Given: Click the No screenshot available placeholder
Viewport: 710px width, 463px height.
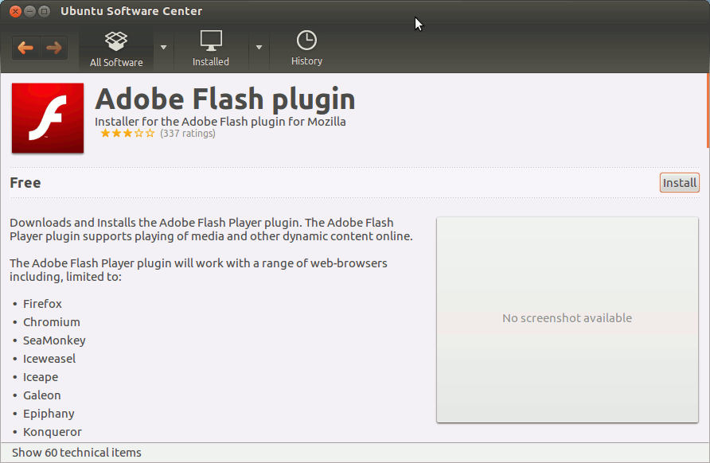Looking at the screenshot, I should (567, 317).
